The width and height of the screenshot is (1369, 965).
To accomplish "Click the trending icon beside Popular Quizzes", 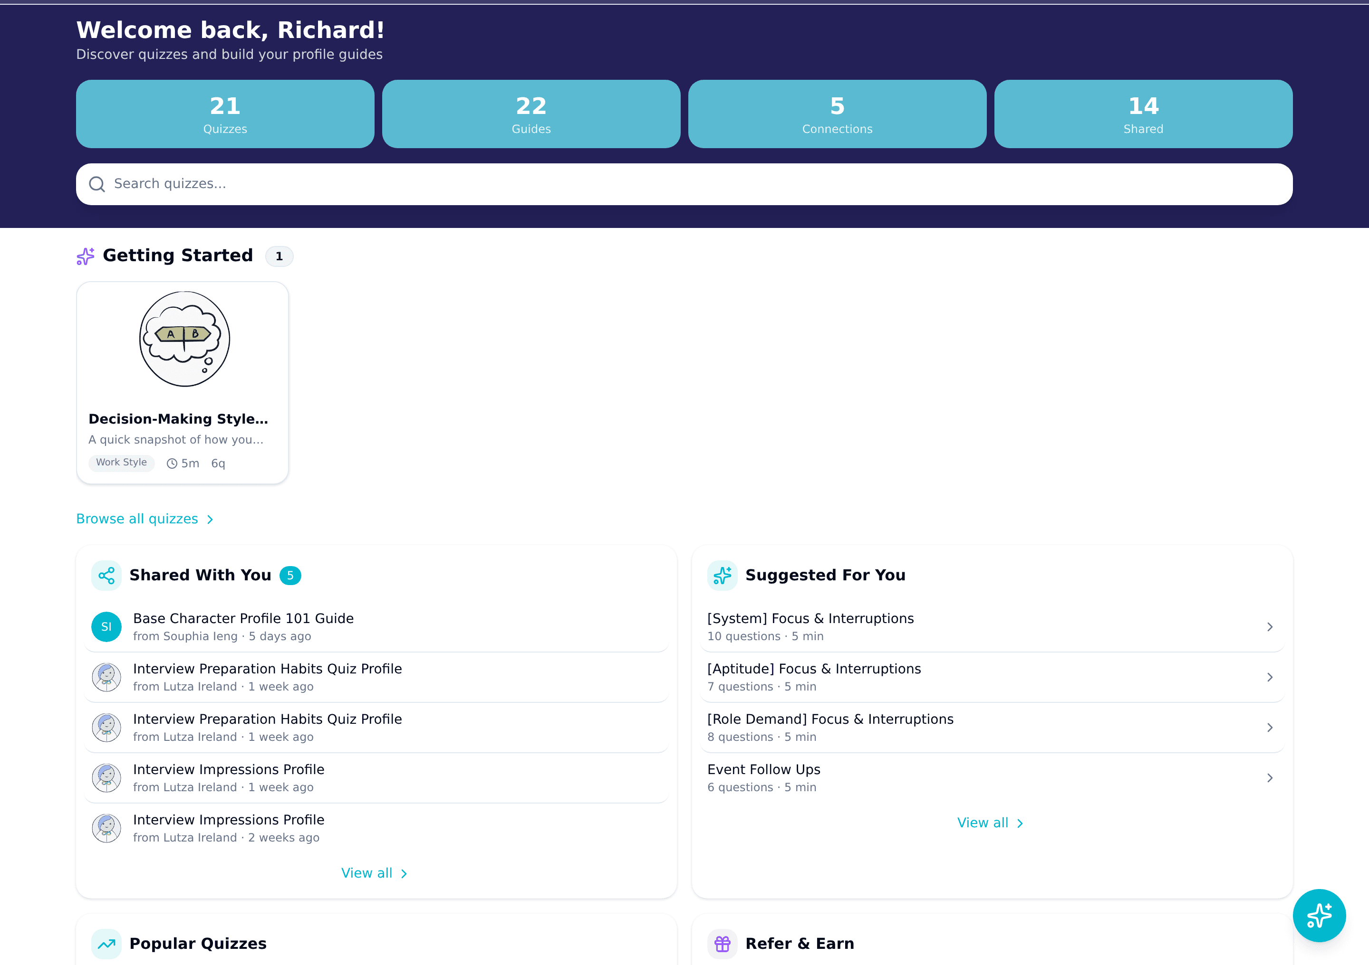I will [106, 944].
